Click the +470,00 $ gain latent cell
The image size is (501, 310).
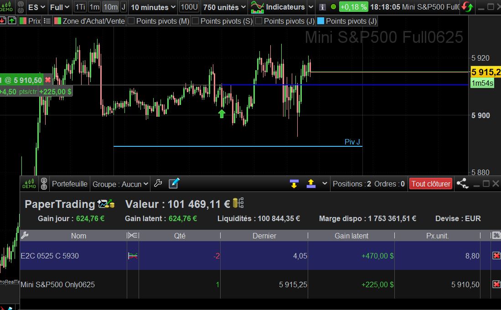[x=377, y=256]
